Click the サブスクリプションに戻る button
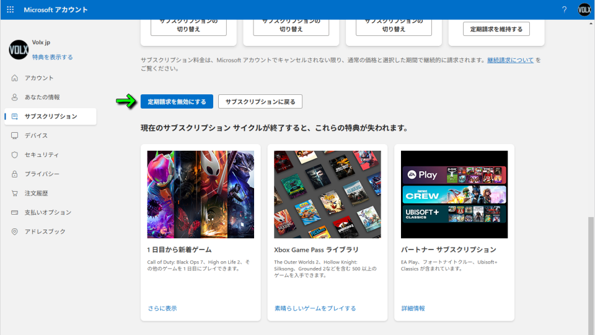This screenshot has height=335, width=595. click(x=260, y=102)
